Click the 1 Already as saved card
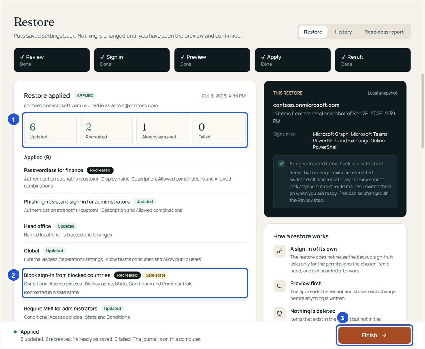 click(x=163, y=130)
